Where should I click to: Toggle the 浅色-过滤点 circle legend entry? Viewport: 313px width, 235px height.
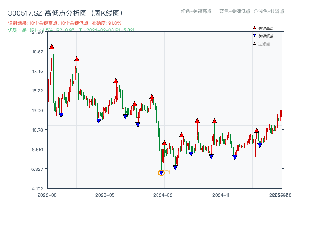pyautogui.click(x=269, y=11)
